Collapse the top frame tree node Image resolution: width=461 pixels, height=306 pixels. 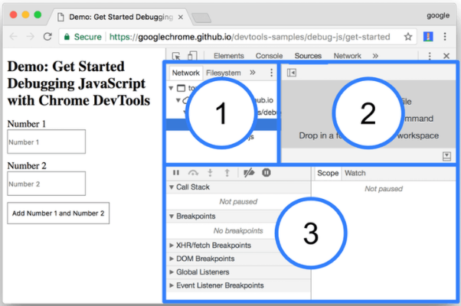[x=171, y=88]
